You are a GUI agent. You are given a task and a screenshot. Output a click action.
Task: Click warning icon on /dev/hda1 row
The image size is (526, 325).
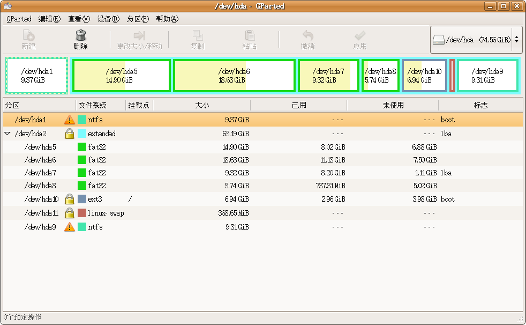tap(70, 120)
